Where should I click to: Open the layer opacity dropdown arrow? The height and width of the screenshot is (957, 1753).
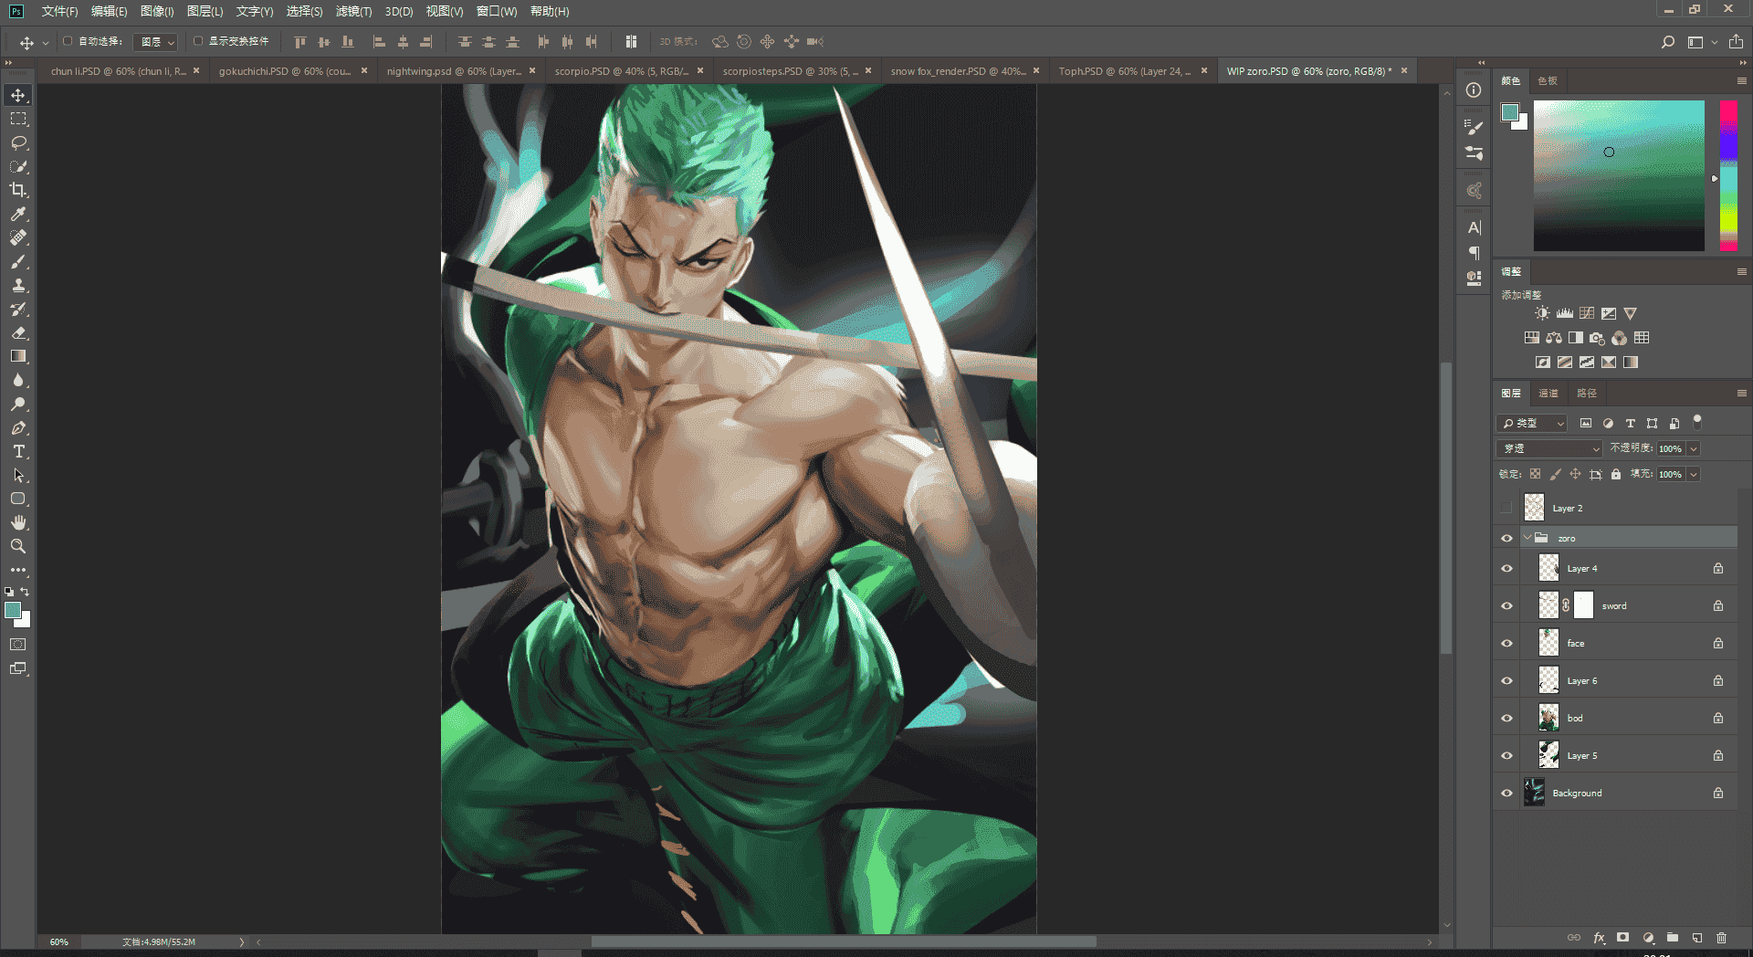1694,448
